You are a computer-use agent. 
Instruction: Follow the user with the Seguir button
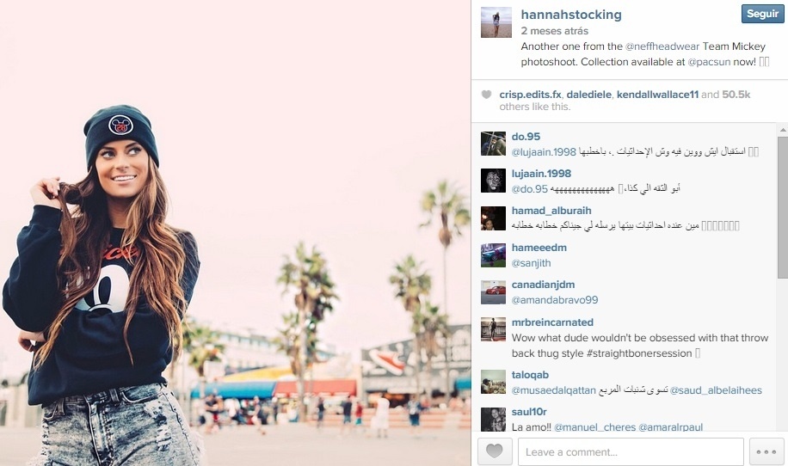point(762,14)
